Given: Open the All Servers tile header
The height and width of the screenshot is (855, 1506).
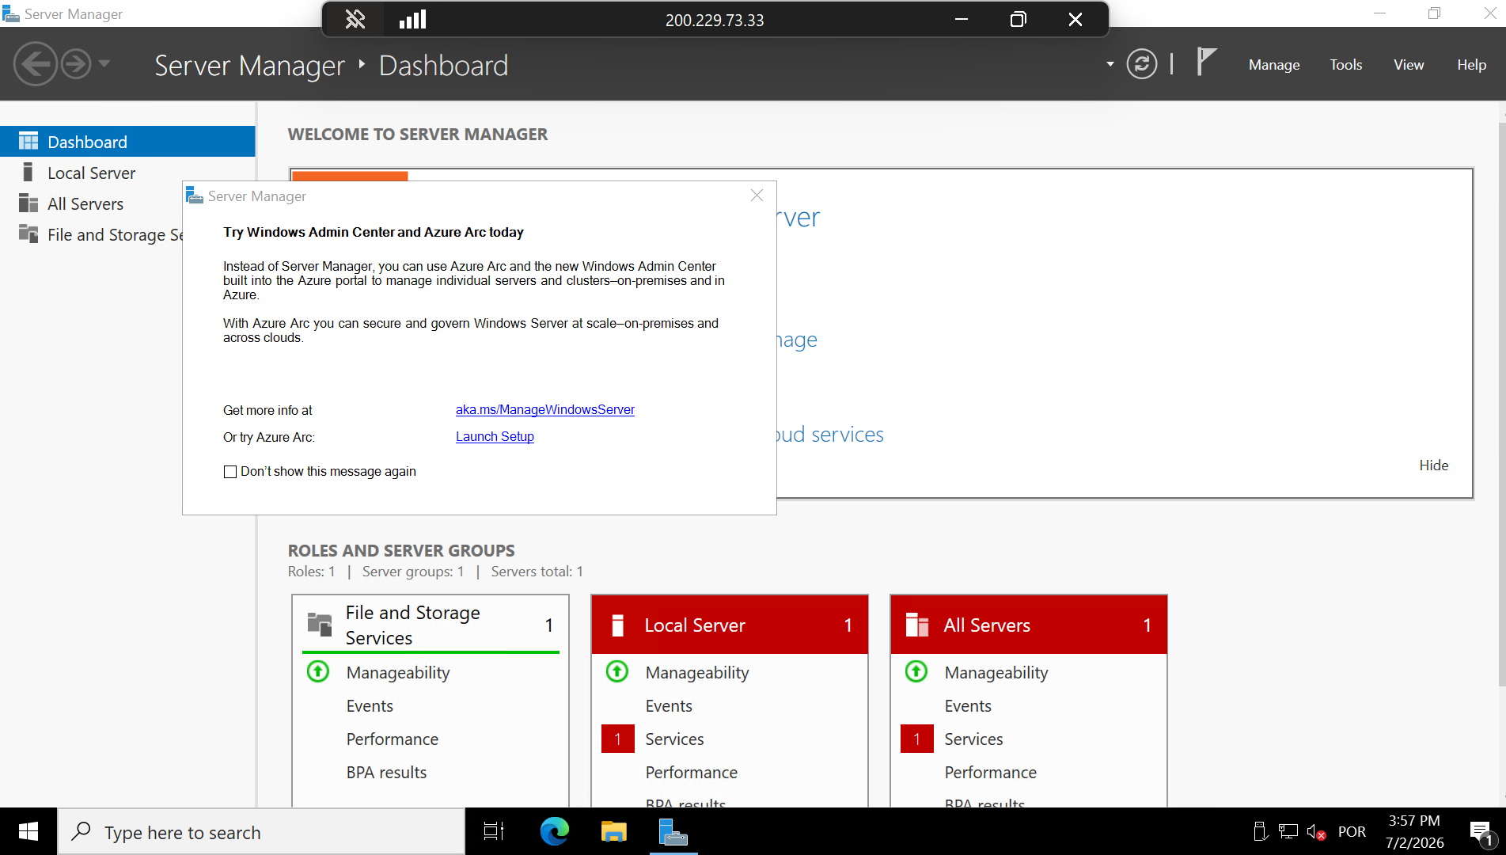Looking at the screenshot, I should click(x=1028, y=625).
